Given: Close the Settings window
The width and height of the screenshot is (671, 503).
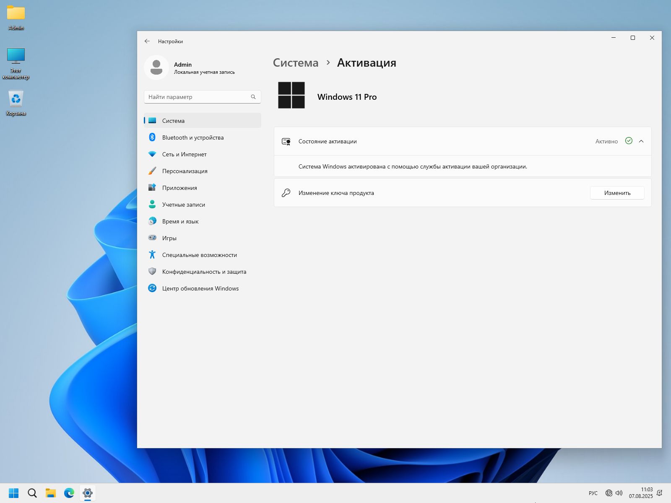Looking at the screenshot, I should [652, 38].
